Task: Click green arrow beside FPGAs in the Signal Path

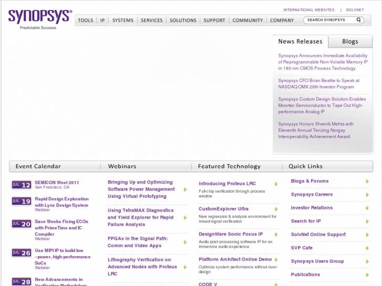Action: tap(185, 242)
